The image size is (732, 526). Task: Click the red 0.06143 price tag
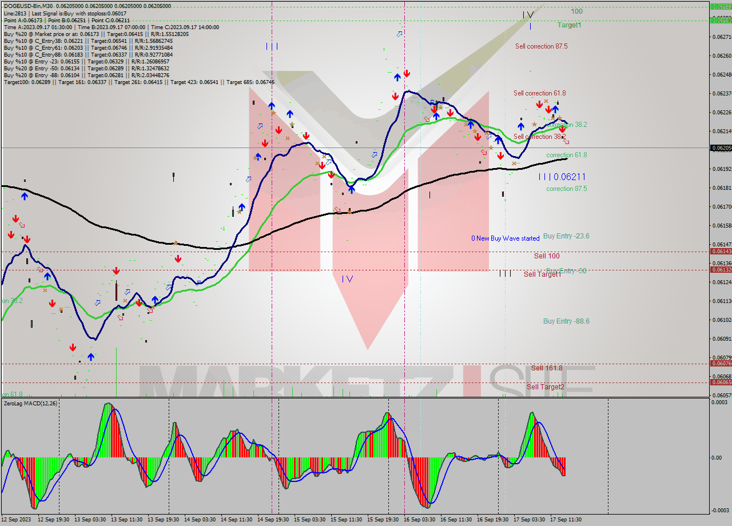click(720, 252)
